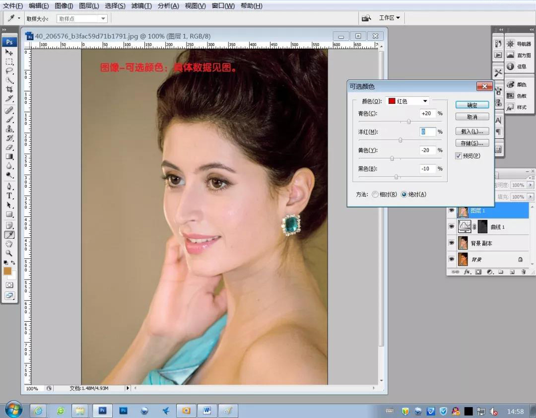
Task: Click the Move tool
Action: [x=9, y=52]
